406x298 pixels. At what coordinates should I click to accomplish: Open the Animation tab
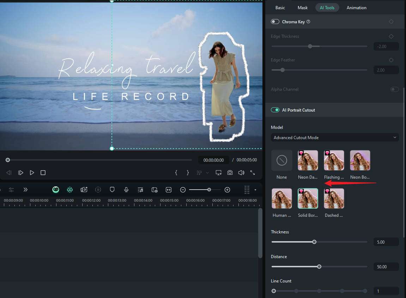[x=357, y=8]
